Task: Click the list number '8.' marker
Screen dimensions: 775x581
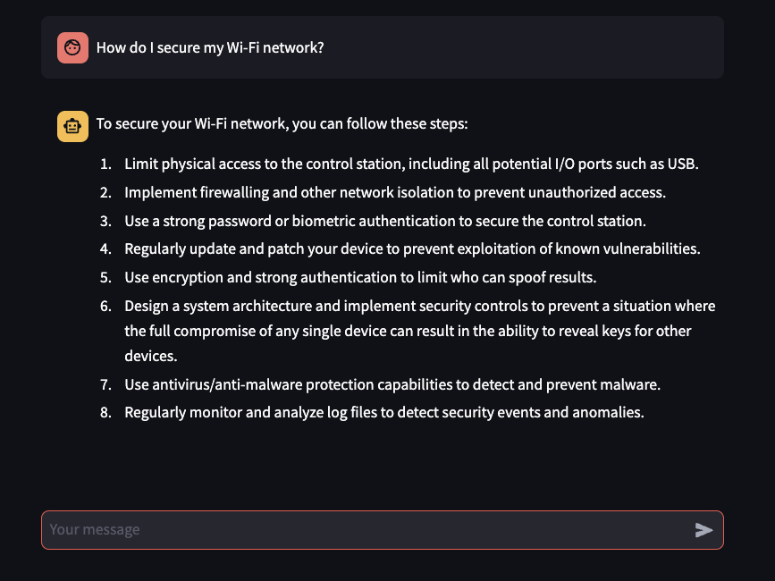Action: (x=106, y=412)
